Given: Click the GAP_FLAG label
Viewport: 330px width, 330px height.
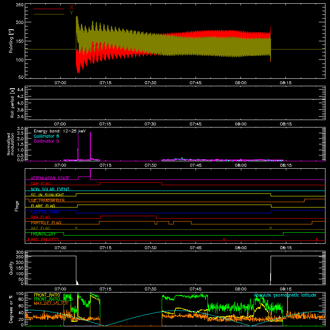Looking at the screenshot, I should (x=40, y=184).
